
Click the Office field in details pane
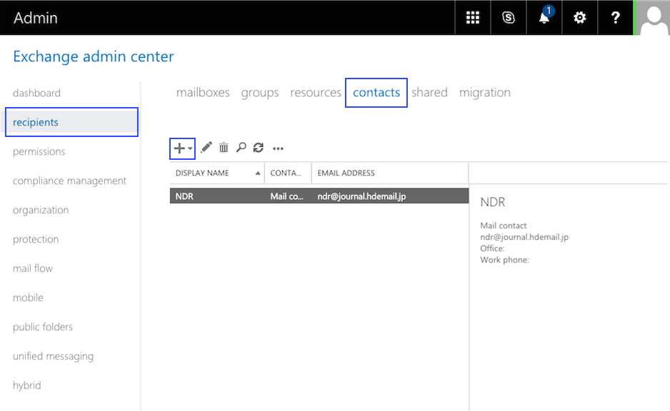point(492,248)
